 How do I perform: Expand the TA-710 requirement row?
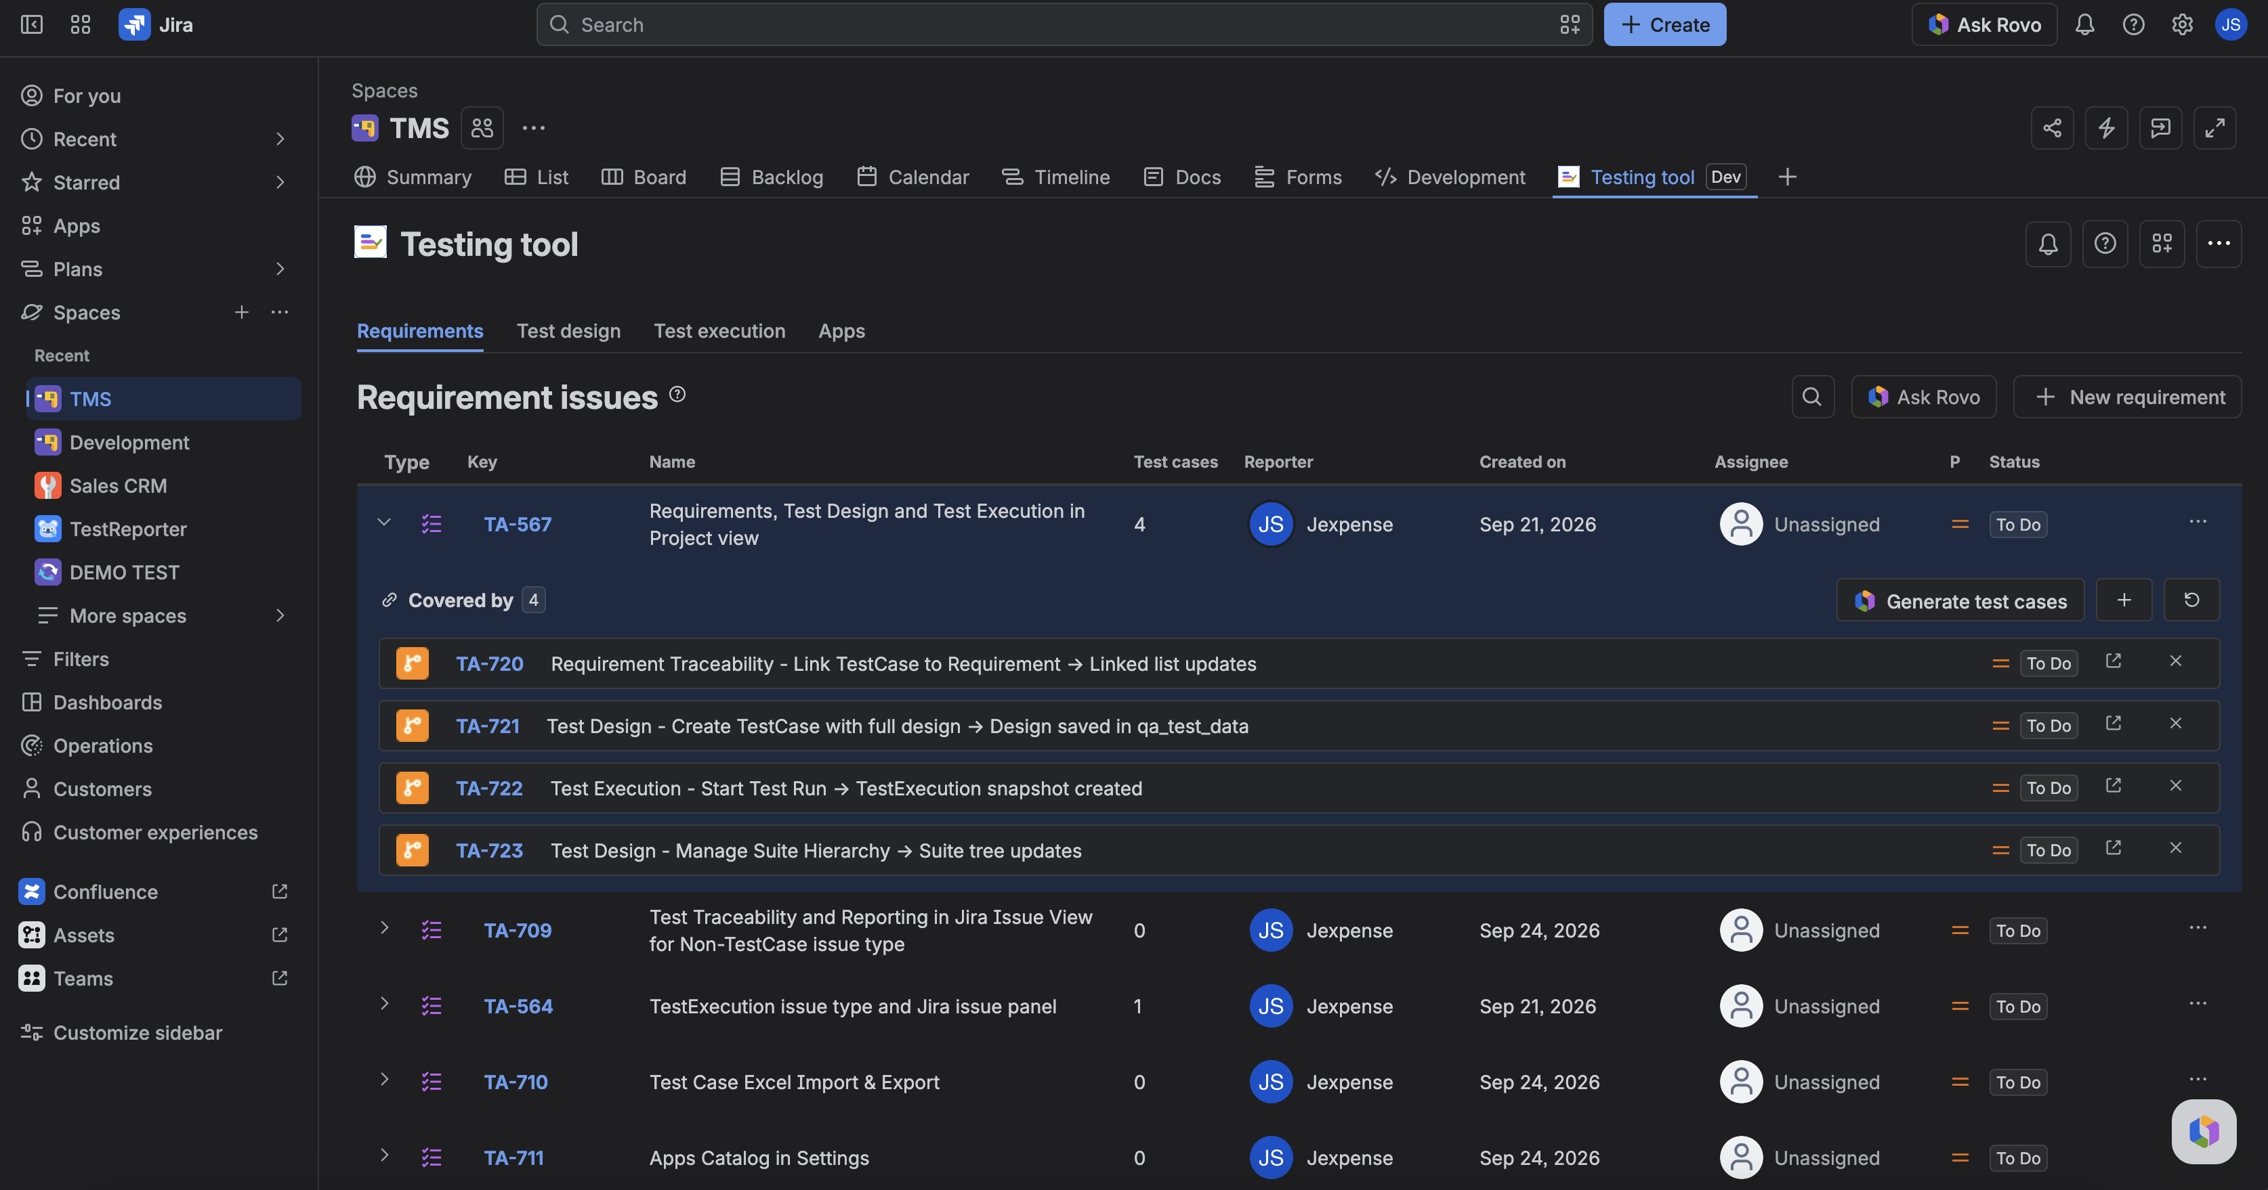point(384,1079)
